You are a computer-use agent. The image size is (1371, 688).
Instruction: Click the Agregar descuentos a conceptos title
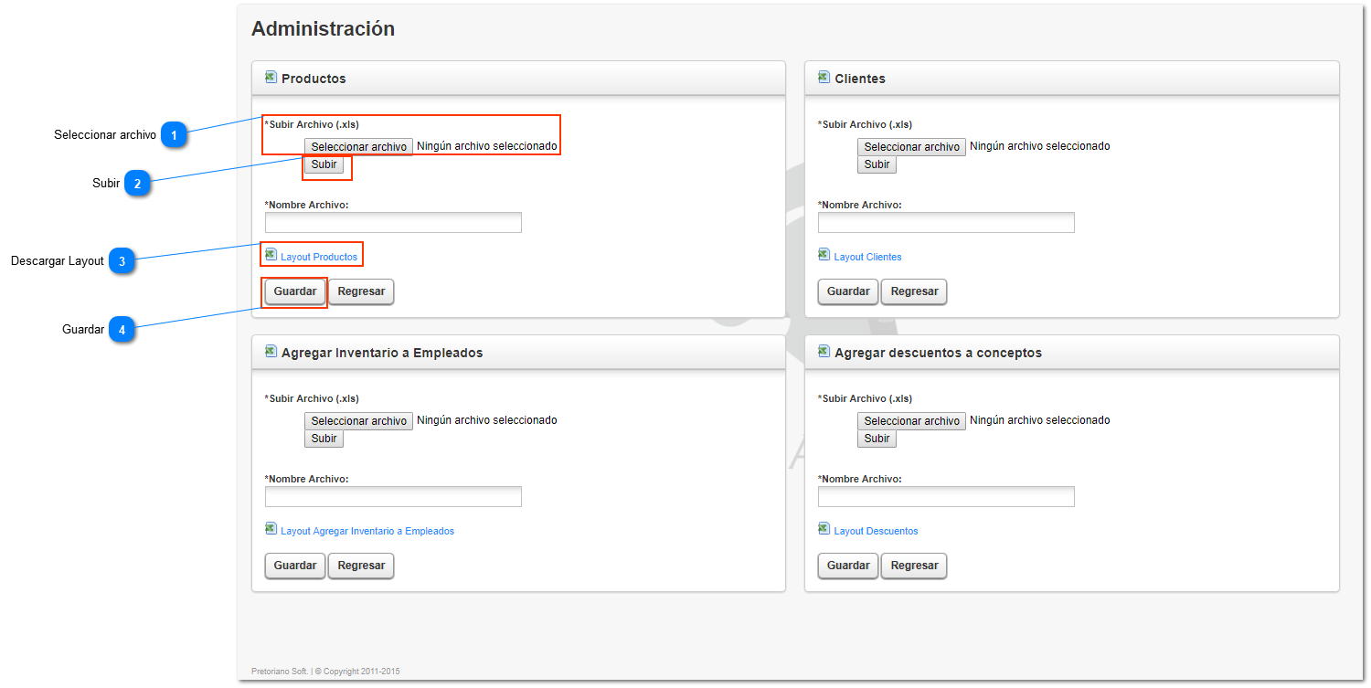[938, 353]
